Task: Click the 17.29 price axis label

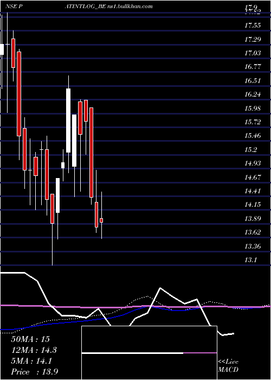Action: coord(253,39)
